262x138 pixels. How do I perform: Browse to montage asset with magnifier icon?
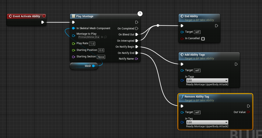105,37
